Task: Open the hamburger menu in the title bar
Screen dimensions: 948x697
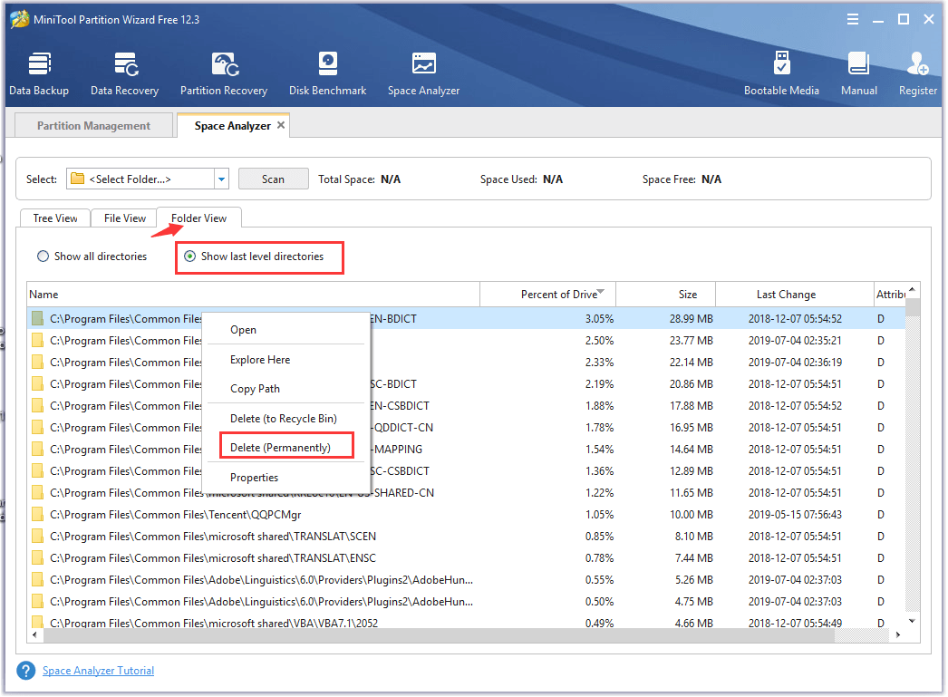Action: (x=853, y=19)
